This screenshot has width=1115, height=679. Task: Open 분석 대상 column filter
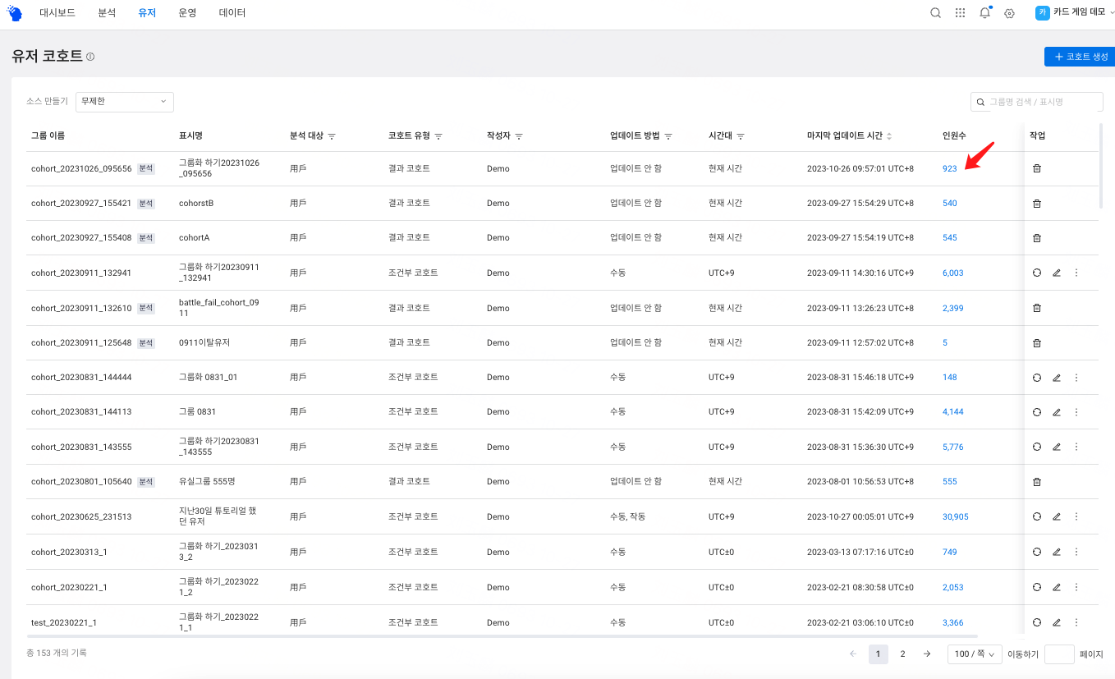(x=332, y=135)
